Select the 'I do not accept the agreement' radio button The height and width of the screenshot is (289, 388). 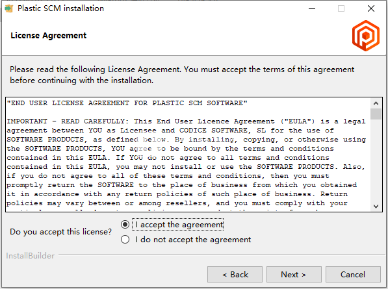tap(125, 239)
